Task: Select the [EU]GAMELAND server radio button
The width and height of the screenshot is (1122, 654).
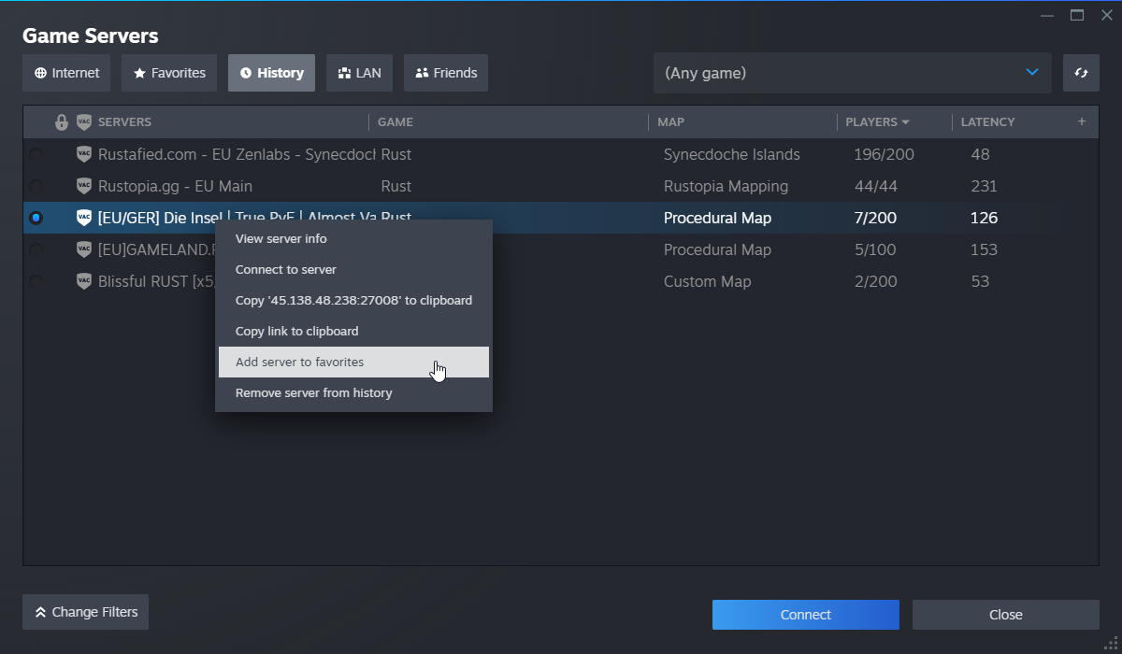Action: (x=36, y=249)
